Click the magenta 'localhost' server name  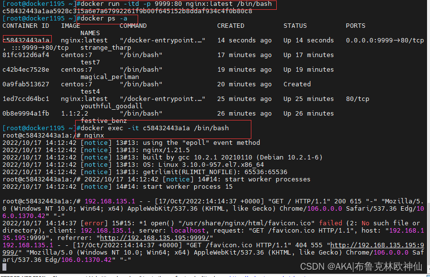187,230
